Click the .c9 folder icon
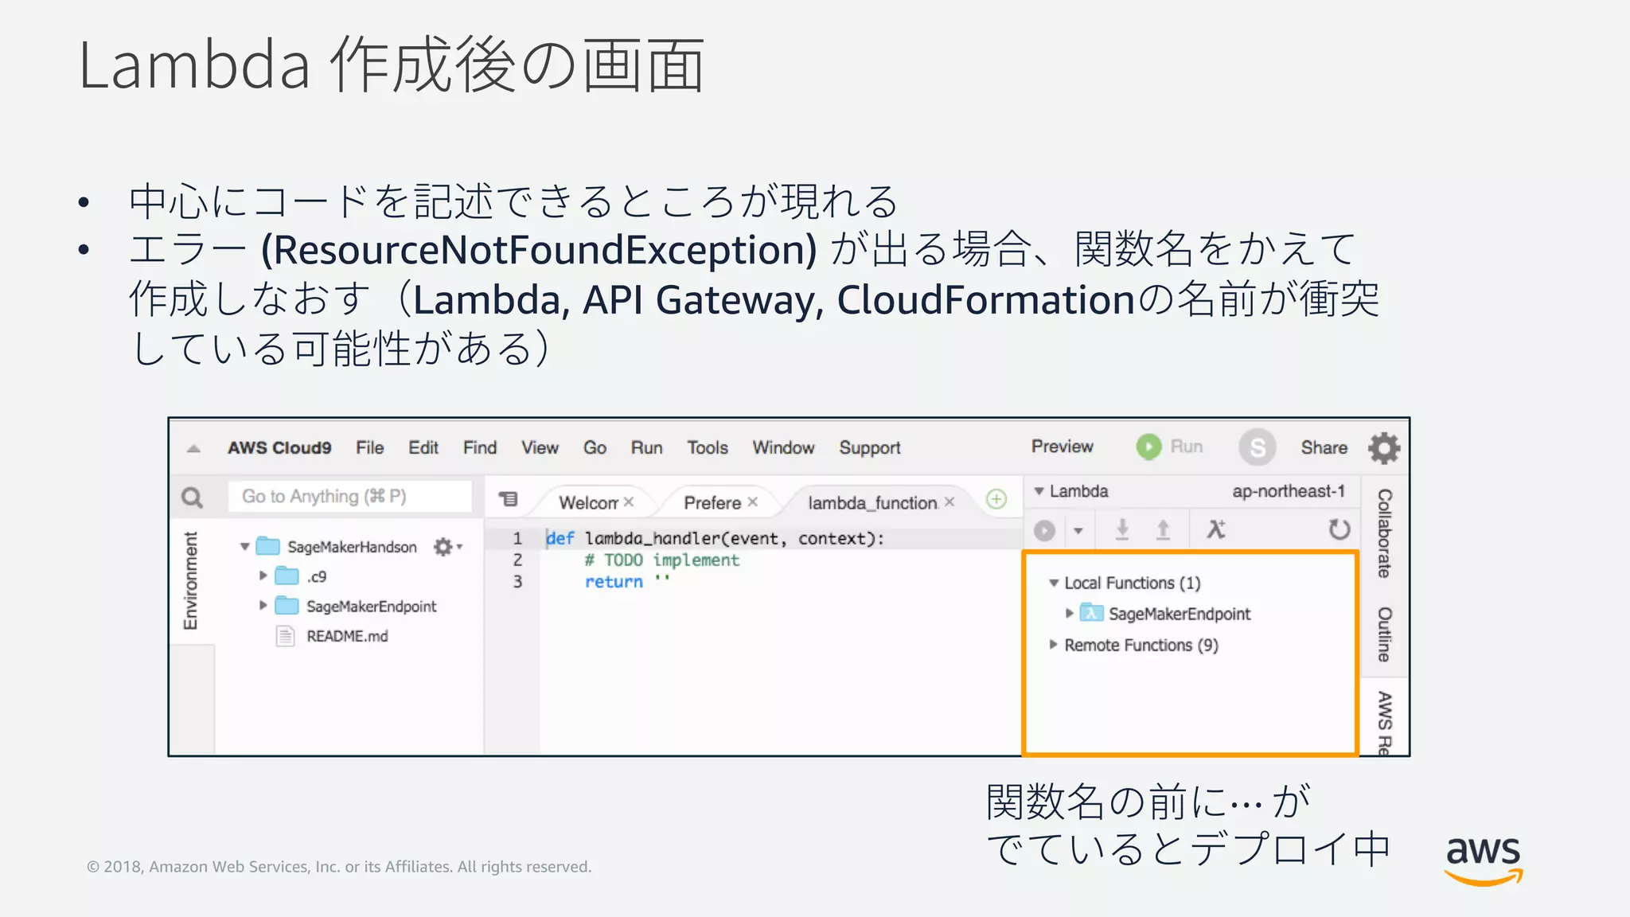The image size is (1630, 917). 287,576
